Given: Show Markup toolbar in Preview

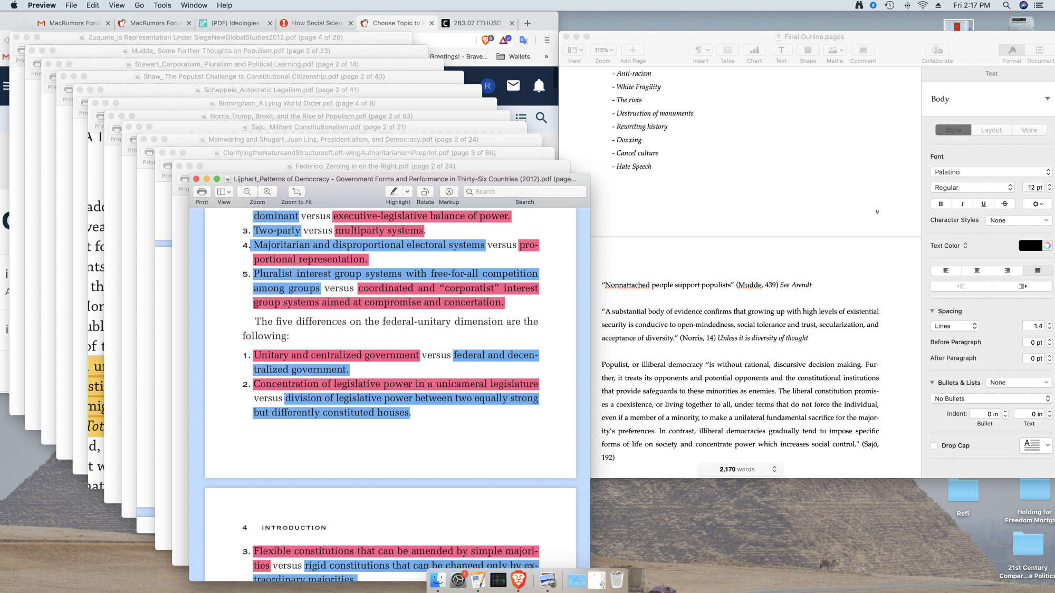Looking at the screenshot, I should pyautogui.click(x=449, y=192).
